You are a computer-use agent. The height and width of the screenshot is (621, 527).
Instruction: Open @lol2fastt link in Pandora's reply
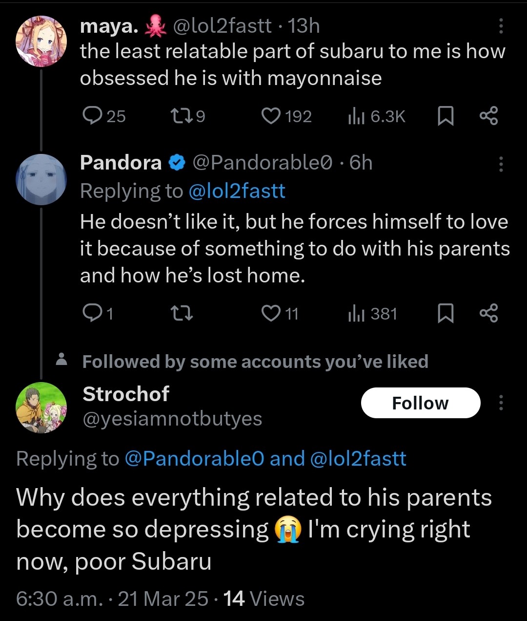(237, 191)
